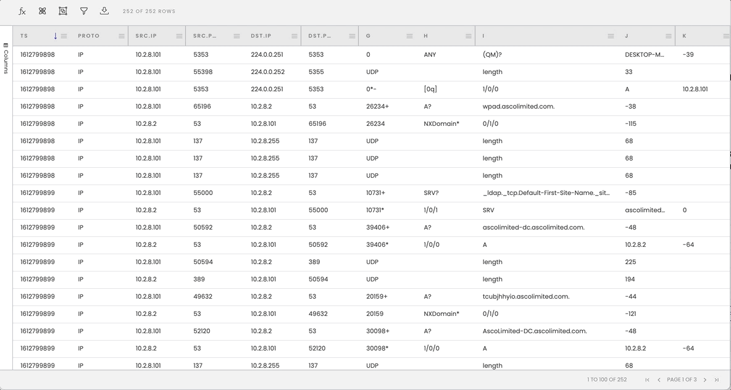Click the PAGE 1 OF 3 indicator
Image resolution: width=731 pixels, height=390 pixels.
click(x=682, y=380)
